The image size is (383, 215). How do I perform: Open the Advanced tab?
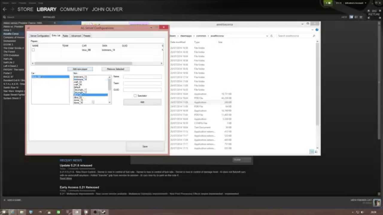(76, 36)
